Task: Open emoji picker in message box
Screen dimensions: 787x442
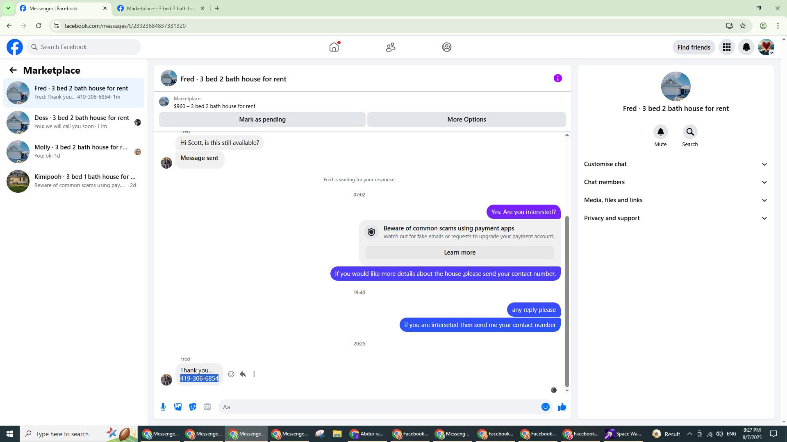Action: pyautogui.click(x=546, y=407)
